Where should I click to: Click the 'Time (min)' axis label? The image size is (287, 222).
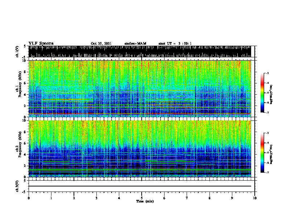(145, 201)
